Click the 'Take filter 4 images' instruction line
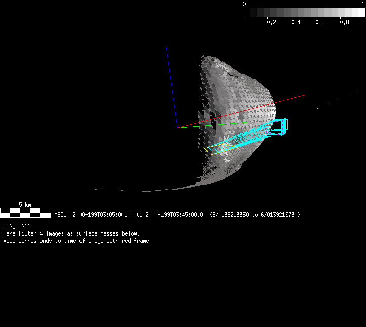The width and height of the screenshot is (366, 327). (x=71, y=233)
